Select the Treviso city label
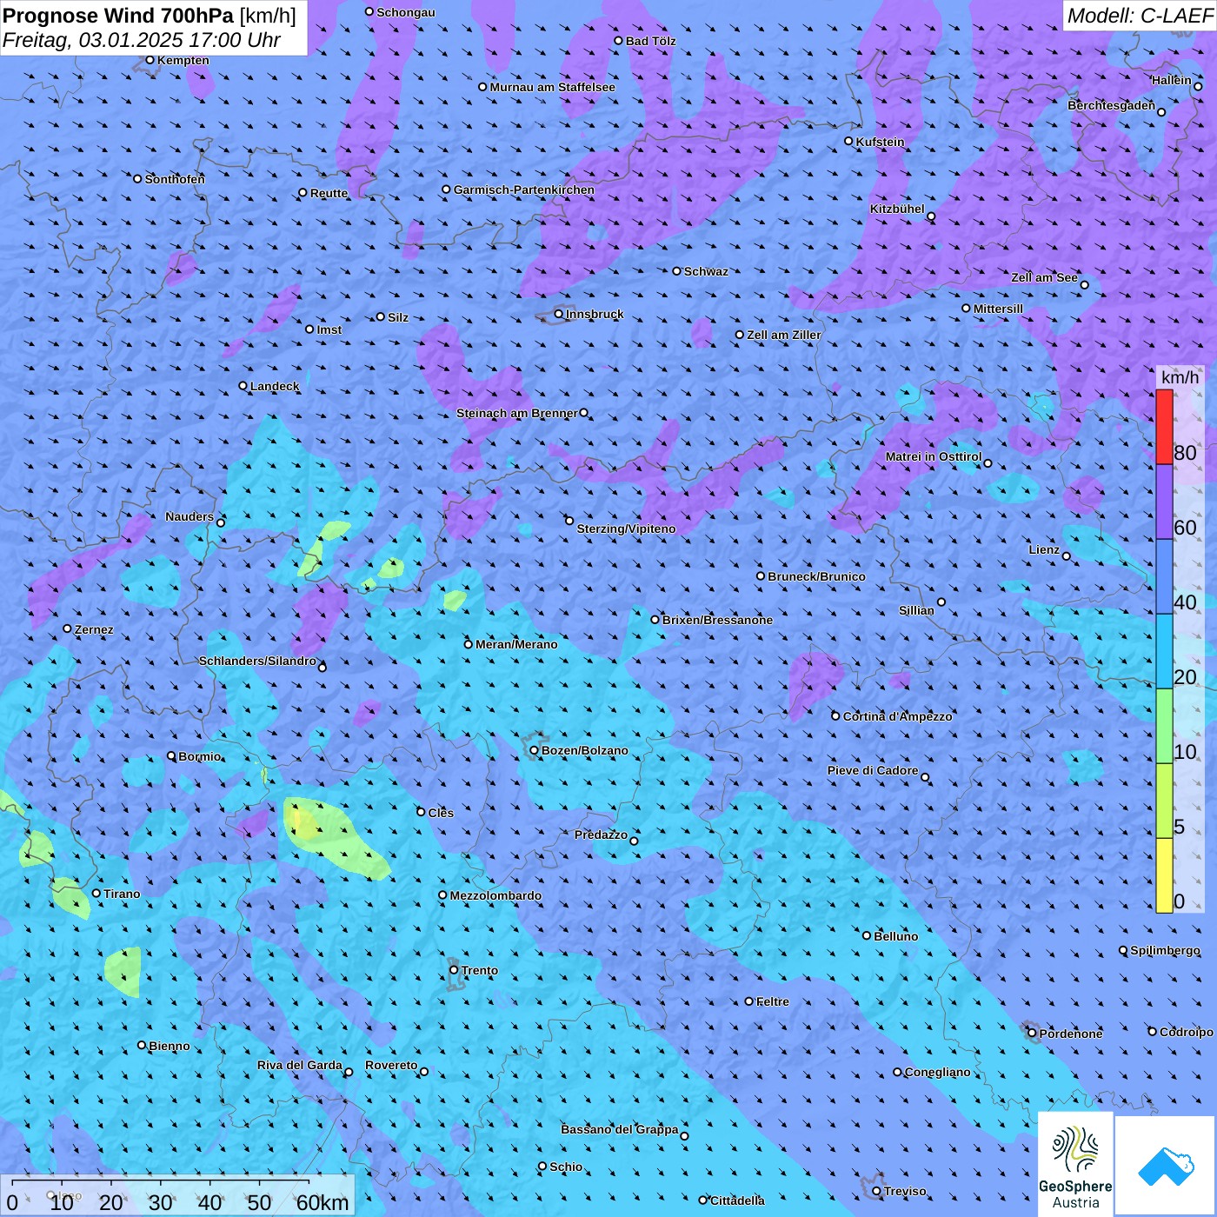 pos(905,1191)
